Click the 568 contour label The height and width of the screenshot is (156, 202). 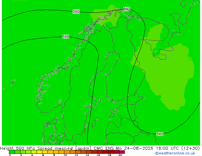[x=66, y=37]
